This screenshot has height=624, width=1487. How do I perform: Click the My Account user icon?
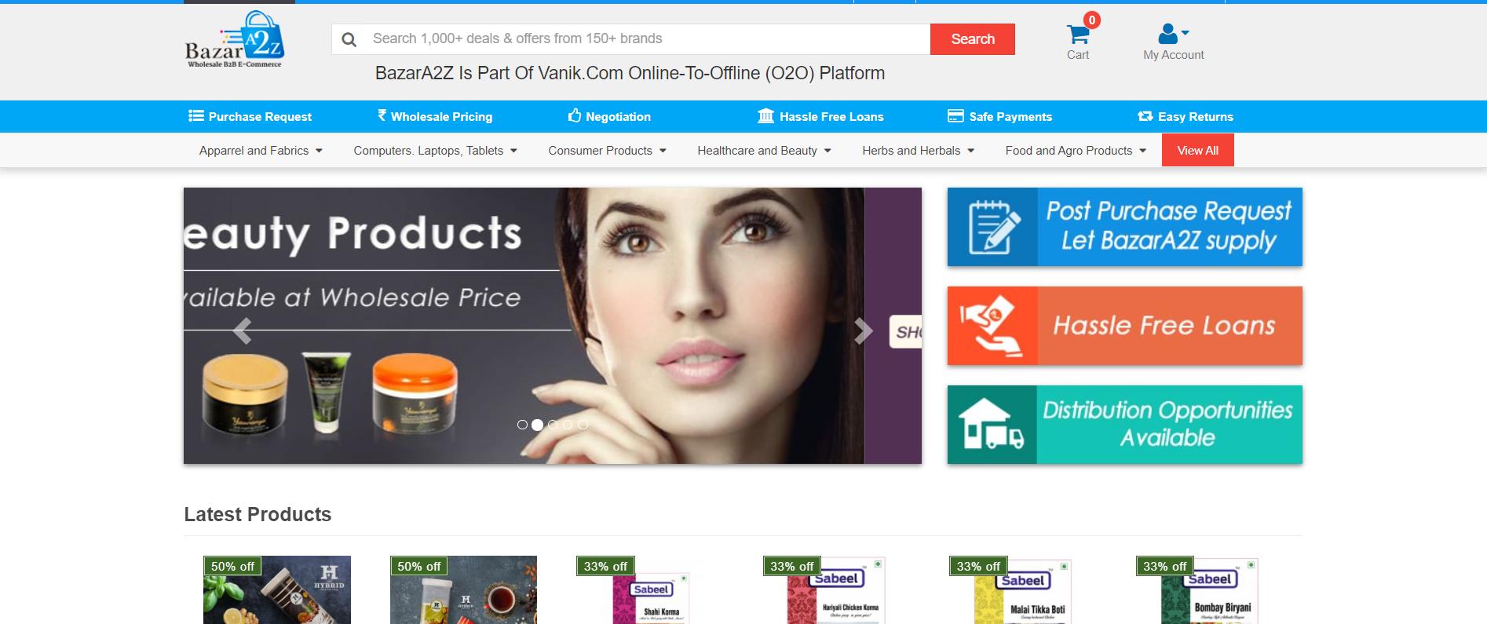(1167, 34)
